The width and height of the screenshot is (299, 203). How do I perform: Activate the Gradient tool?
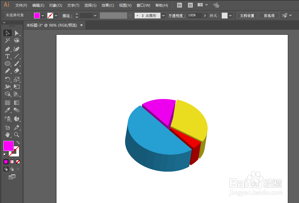coord(17,103)
